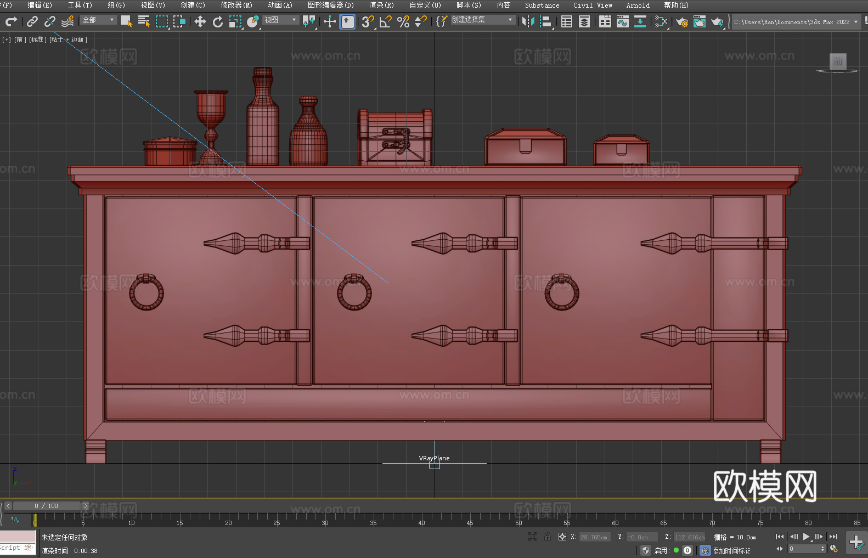Open the 修改器(M) menu
This screenshot has height=558, width=868.
236,5
